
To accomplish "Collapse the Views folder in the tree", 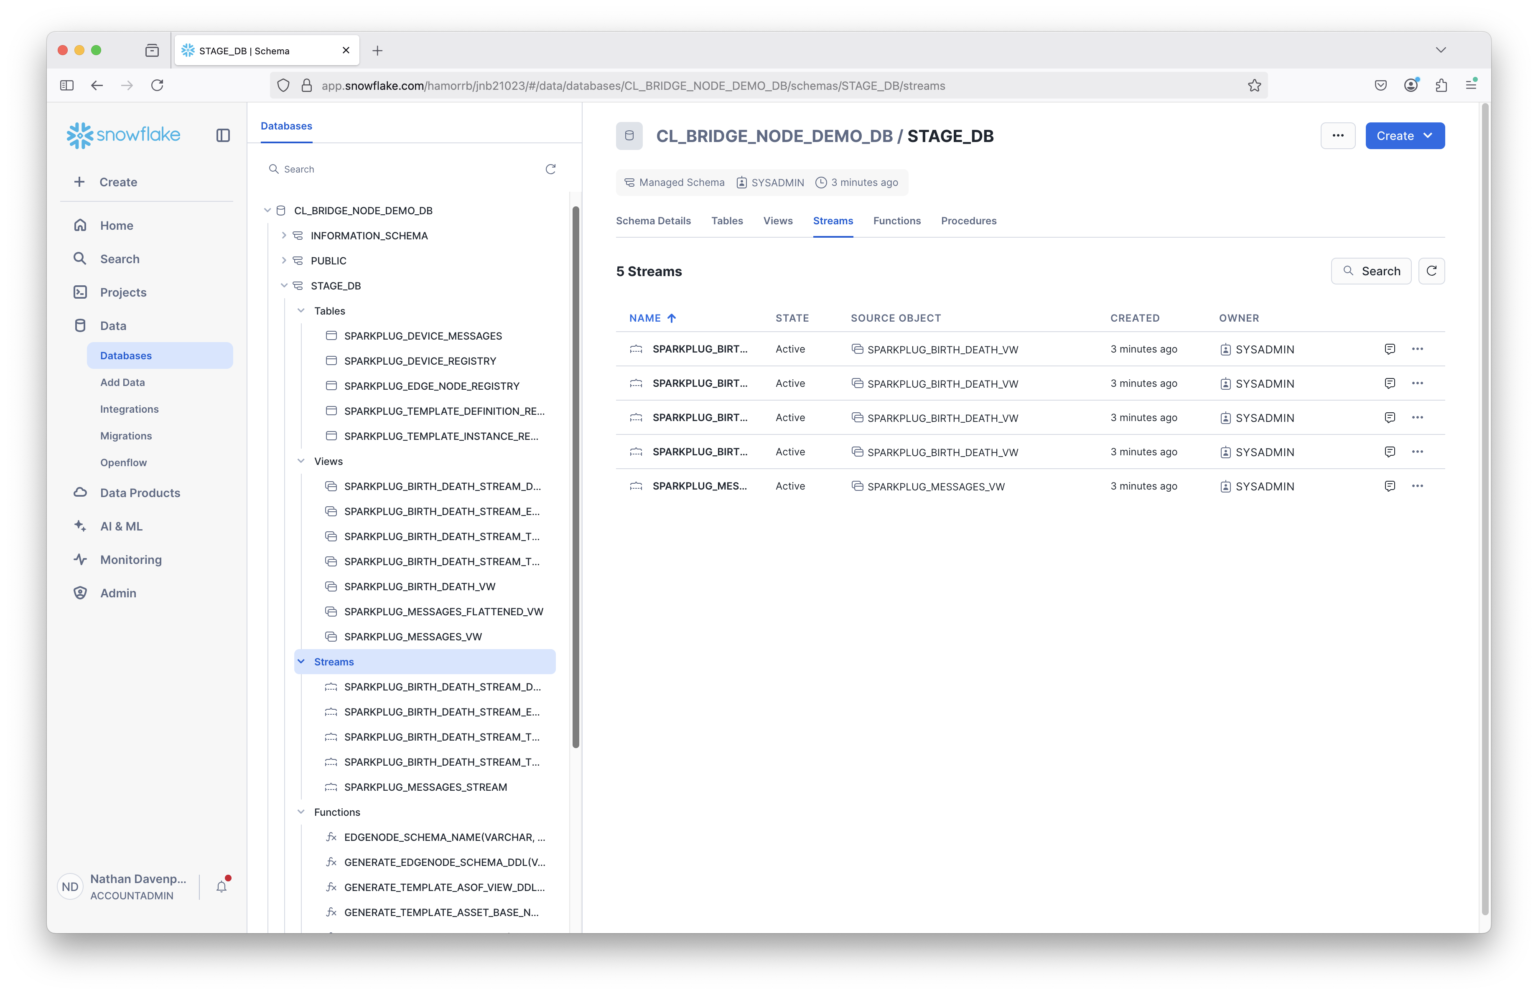I will click(300, 461).
